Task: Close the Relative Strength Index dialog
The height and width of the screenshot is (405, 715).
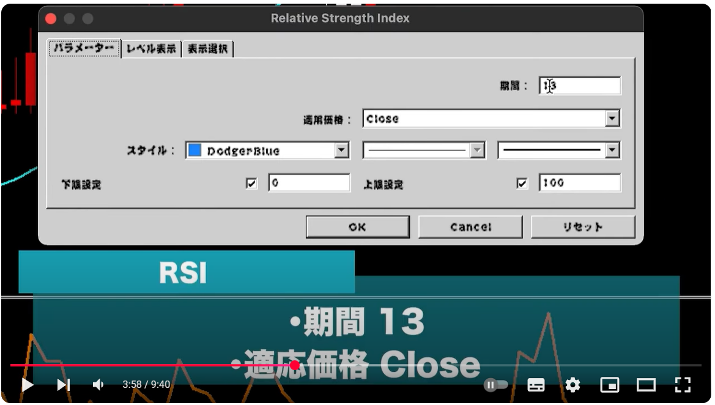Action: pos(51,19)
